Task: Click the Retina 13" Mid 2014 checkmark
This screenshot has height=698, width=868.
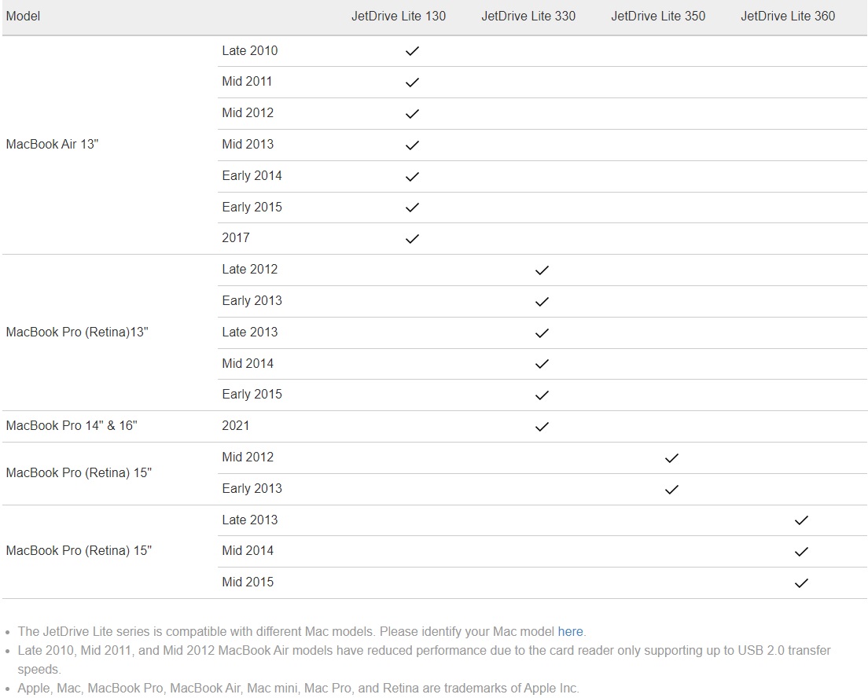Action: 542,364
